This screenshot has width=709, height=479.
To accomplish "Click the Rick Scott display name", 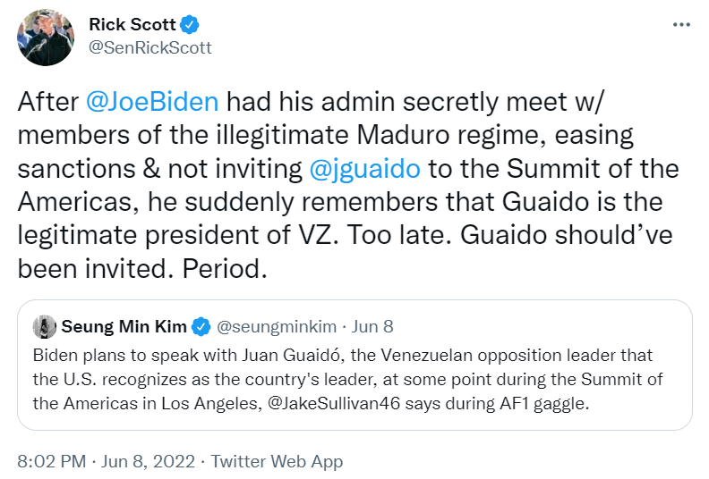I will pos(132,24).
